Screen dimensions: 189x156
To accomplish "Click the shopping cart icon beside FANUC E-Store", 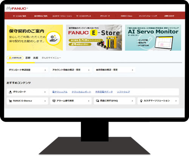I will pyautogui.click(x=10, y=101).
